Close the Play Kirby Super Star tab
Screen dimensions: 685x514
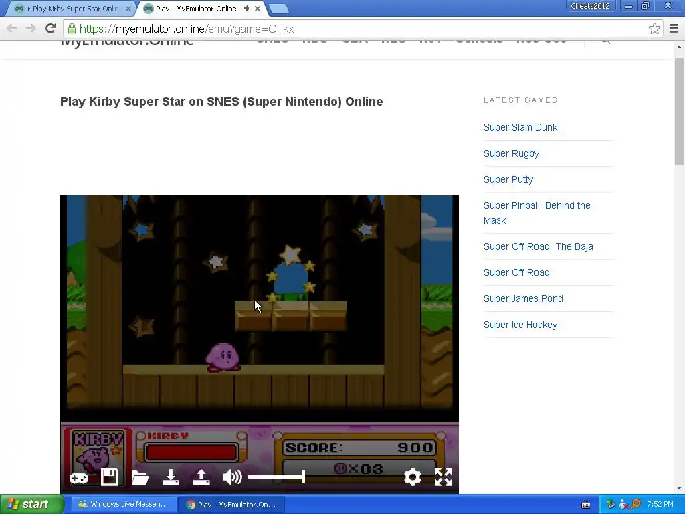tap(128, 9)
